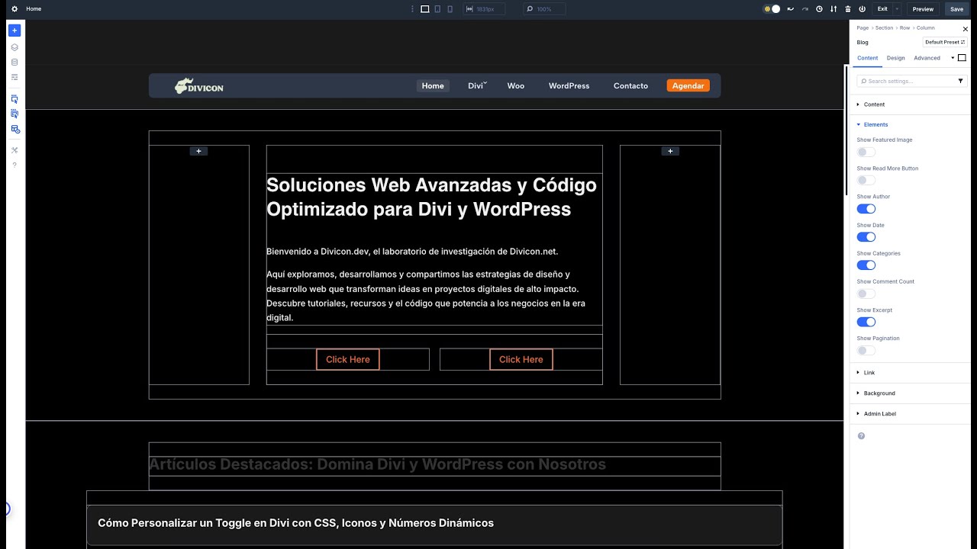Switch to desktop view icon
Viewport: 977px width, 549px height.
[x=425, y=9]
